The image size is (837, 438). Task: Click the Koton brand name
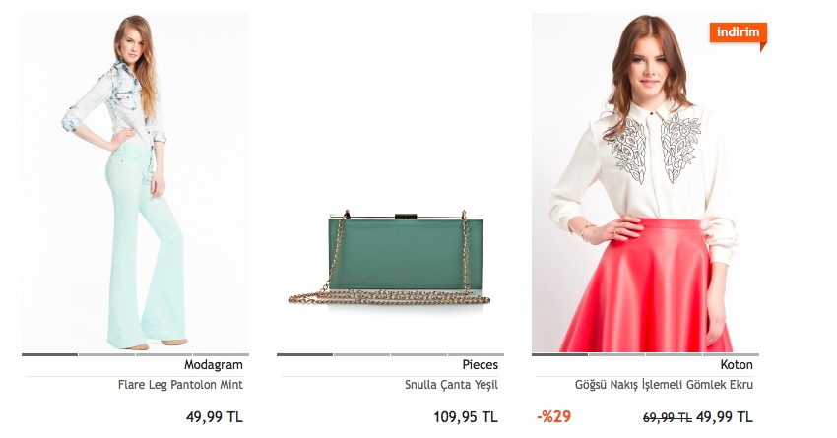tap(737, 365)
